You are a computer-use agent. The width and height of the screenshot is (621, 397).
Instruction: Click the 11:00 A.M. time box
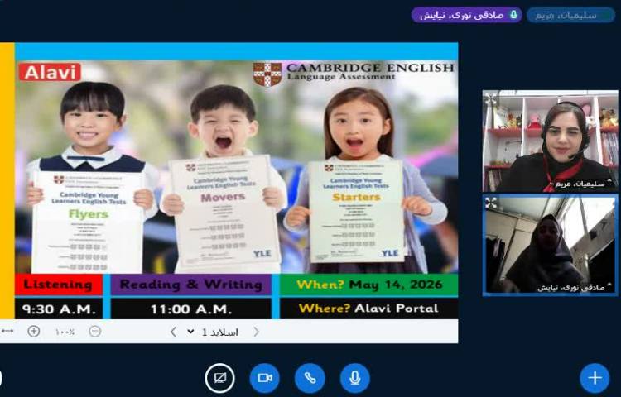click(x=191, y=309)
